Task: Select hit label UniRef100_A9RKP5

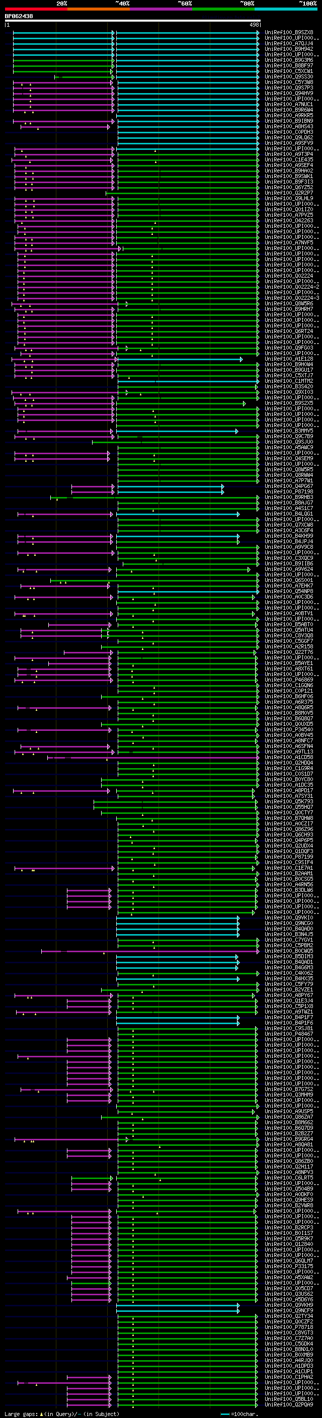Action: coord(289,116)
